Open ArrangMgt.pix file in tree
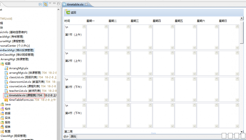 tap(19, 68)
